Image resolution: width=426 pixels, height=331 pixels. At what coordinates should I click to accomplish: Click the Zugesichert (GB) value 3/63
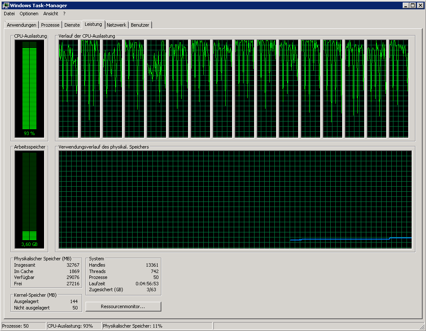click(151, 290)
